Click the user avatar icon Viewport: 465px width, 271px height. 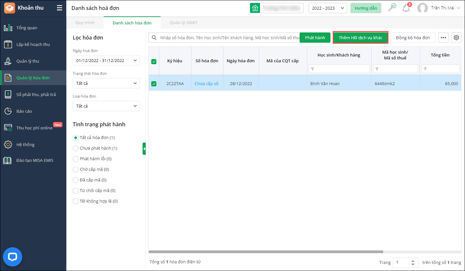coord(423,8)
